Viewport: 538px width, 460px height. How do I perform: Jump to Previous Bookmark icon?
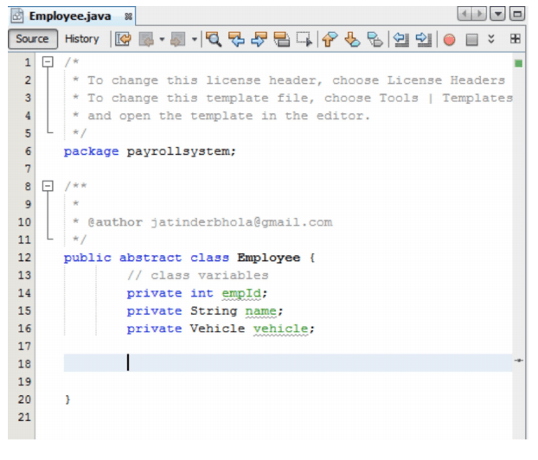pos(330,39)
